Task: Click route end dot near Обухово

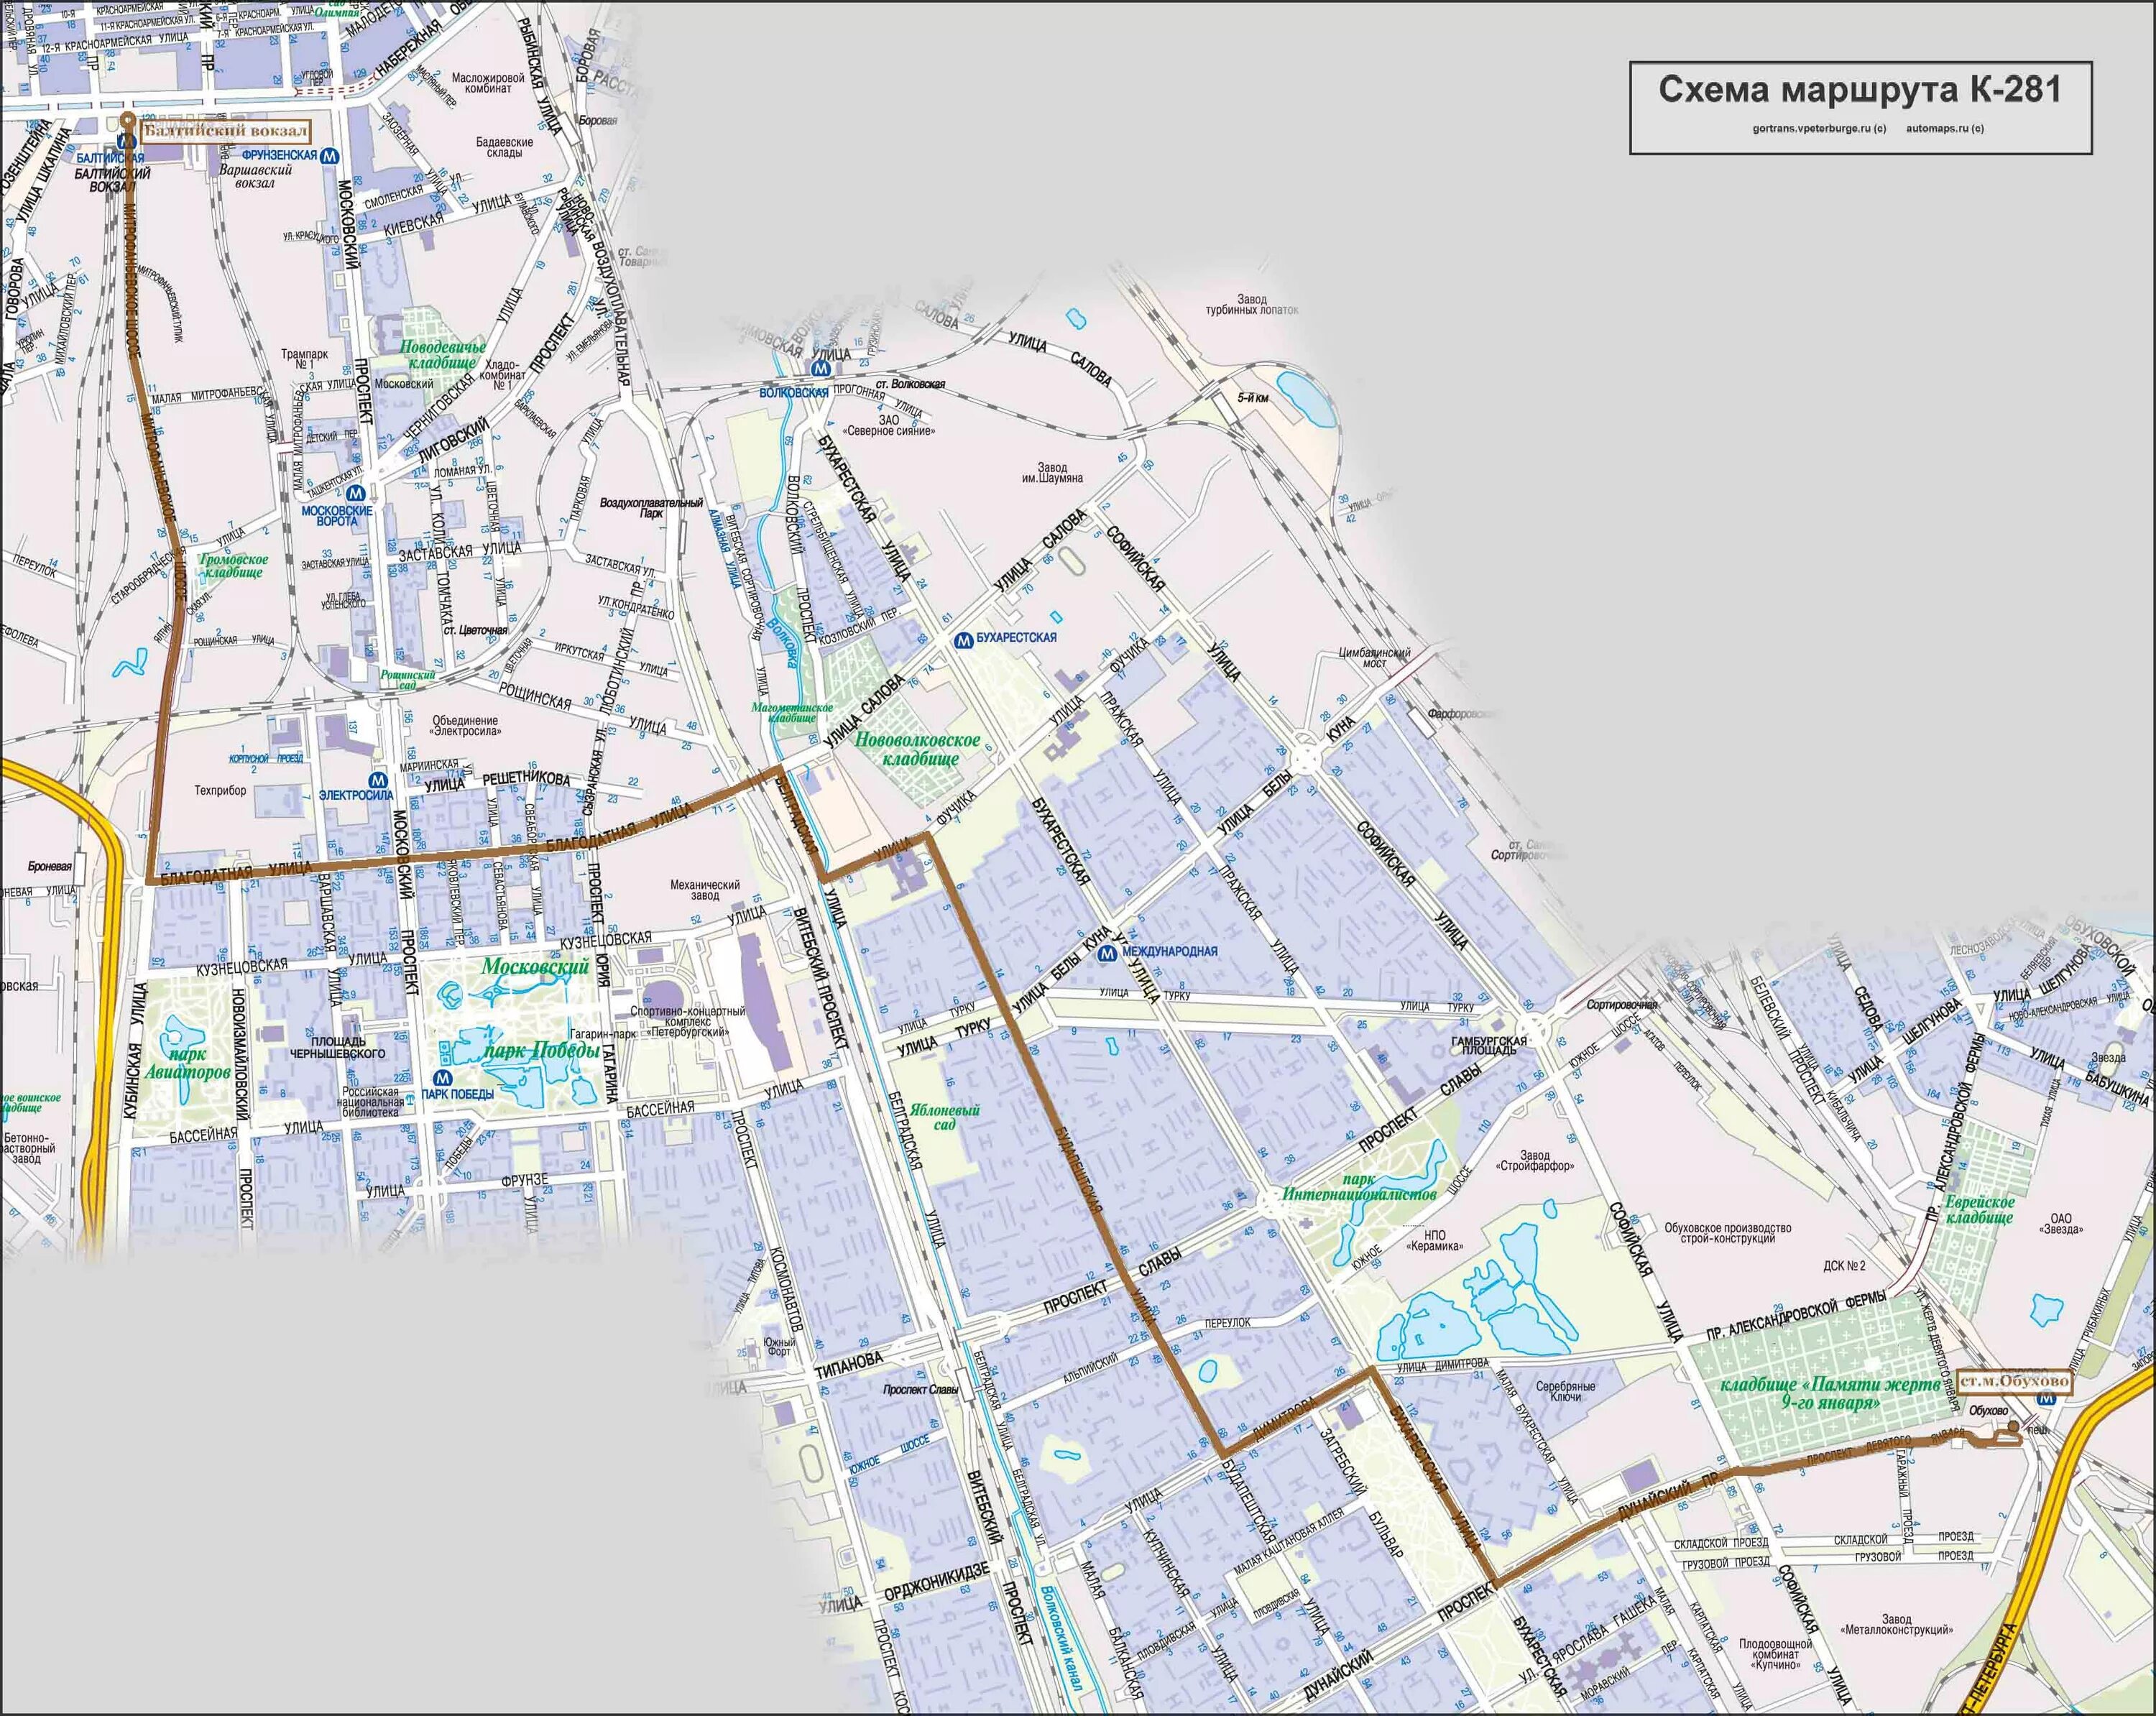Action: click(x=2014, y=1428)
